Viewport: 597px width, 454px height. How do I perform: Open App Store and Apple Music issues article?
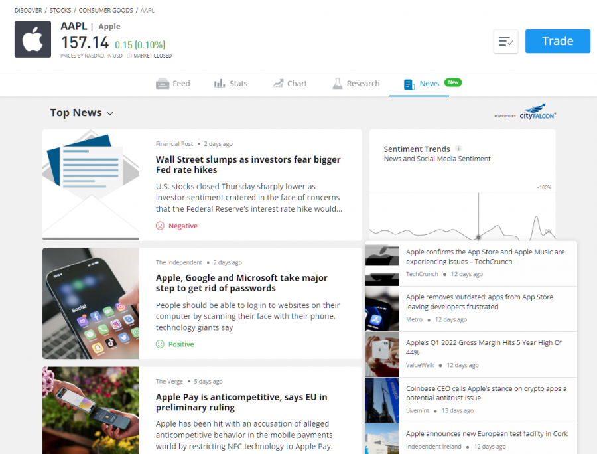pos(485,257)
